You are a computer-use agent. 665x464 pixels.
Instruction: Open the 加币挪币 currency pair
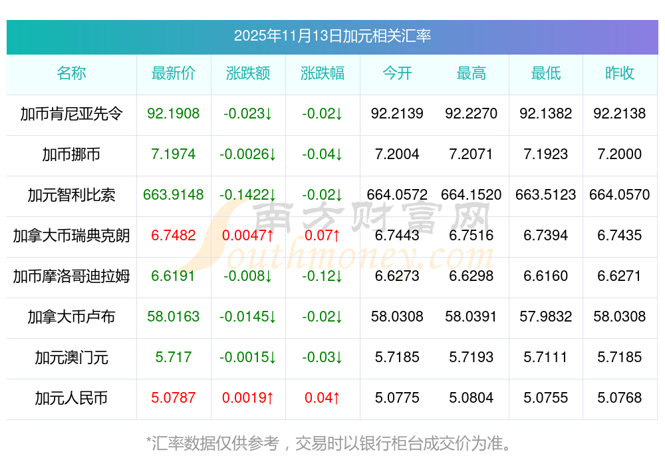pos(71,154)
